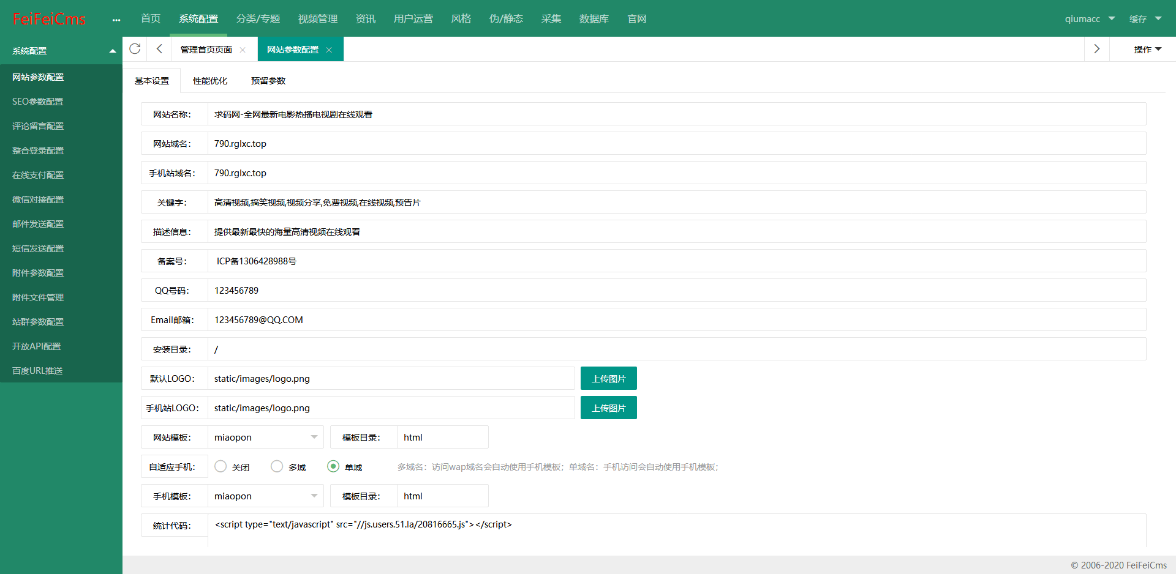
Task: Open 视频管理 in the top menu
Action: point(317,19)
